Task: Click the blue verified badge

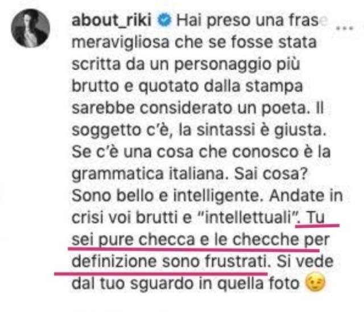Action: [x=164, y=20]
